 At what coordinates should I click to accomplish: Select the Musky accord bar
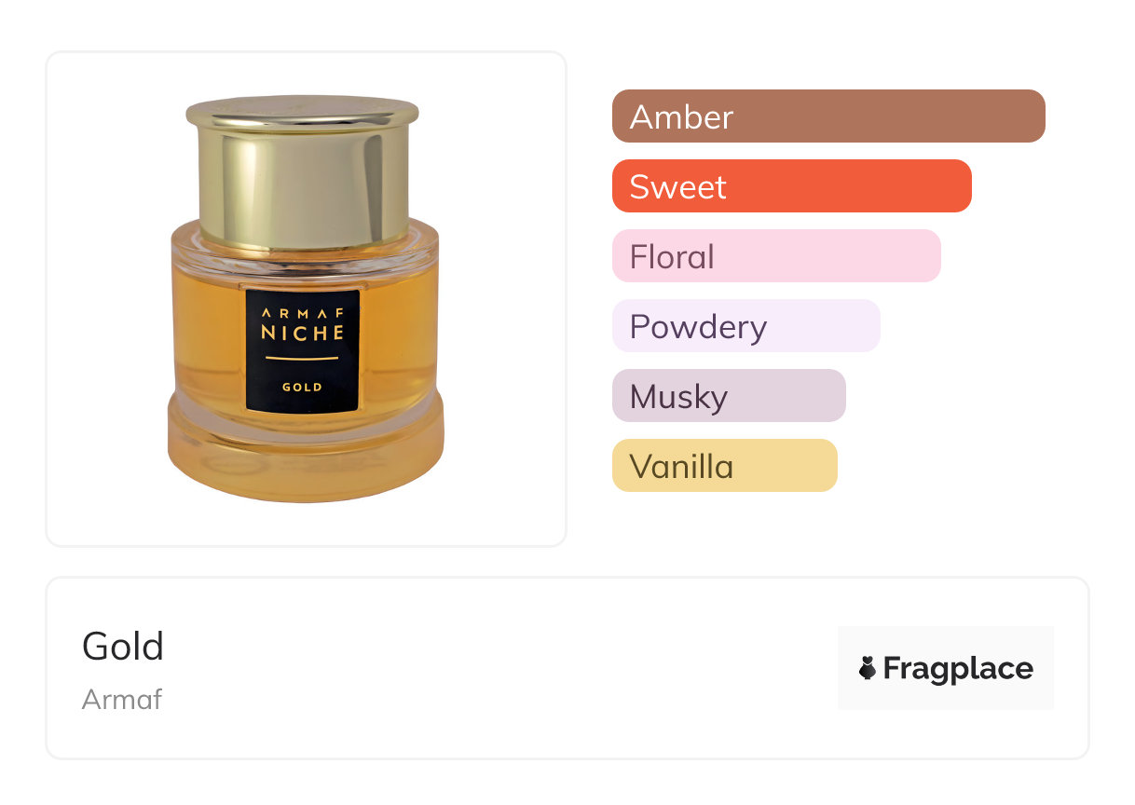click(x=729, y=395)
